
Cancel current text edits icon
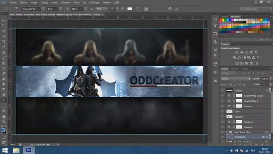tap(170, 9)
